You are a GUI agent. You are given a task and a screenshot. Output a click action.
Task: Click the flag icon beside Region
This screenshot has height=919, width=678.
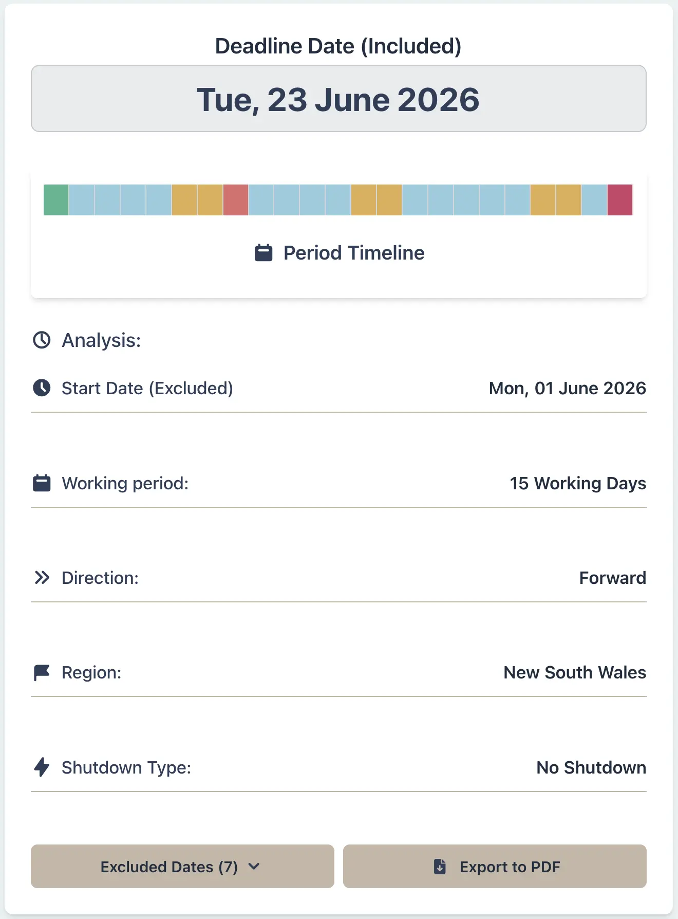point(42,672)
